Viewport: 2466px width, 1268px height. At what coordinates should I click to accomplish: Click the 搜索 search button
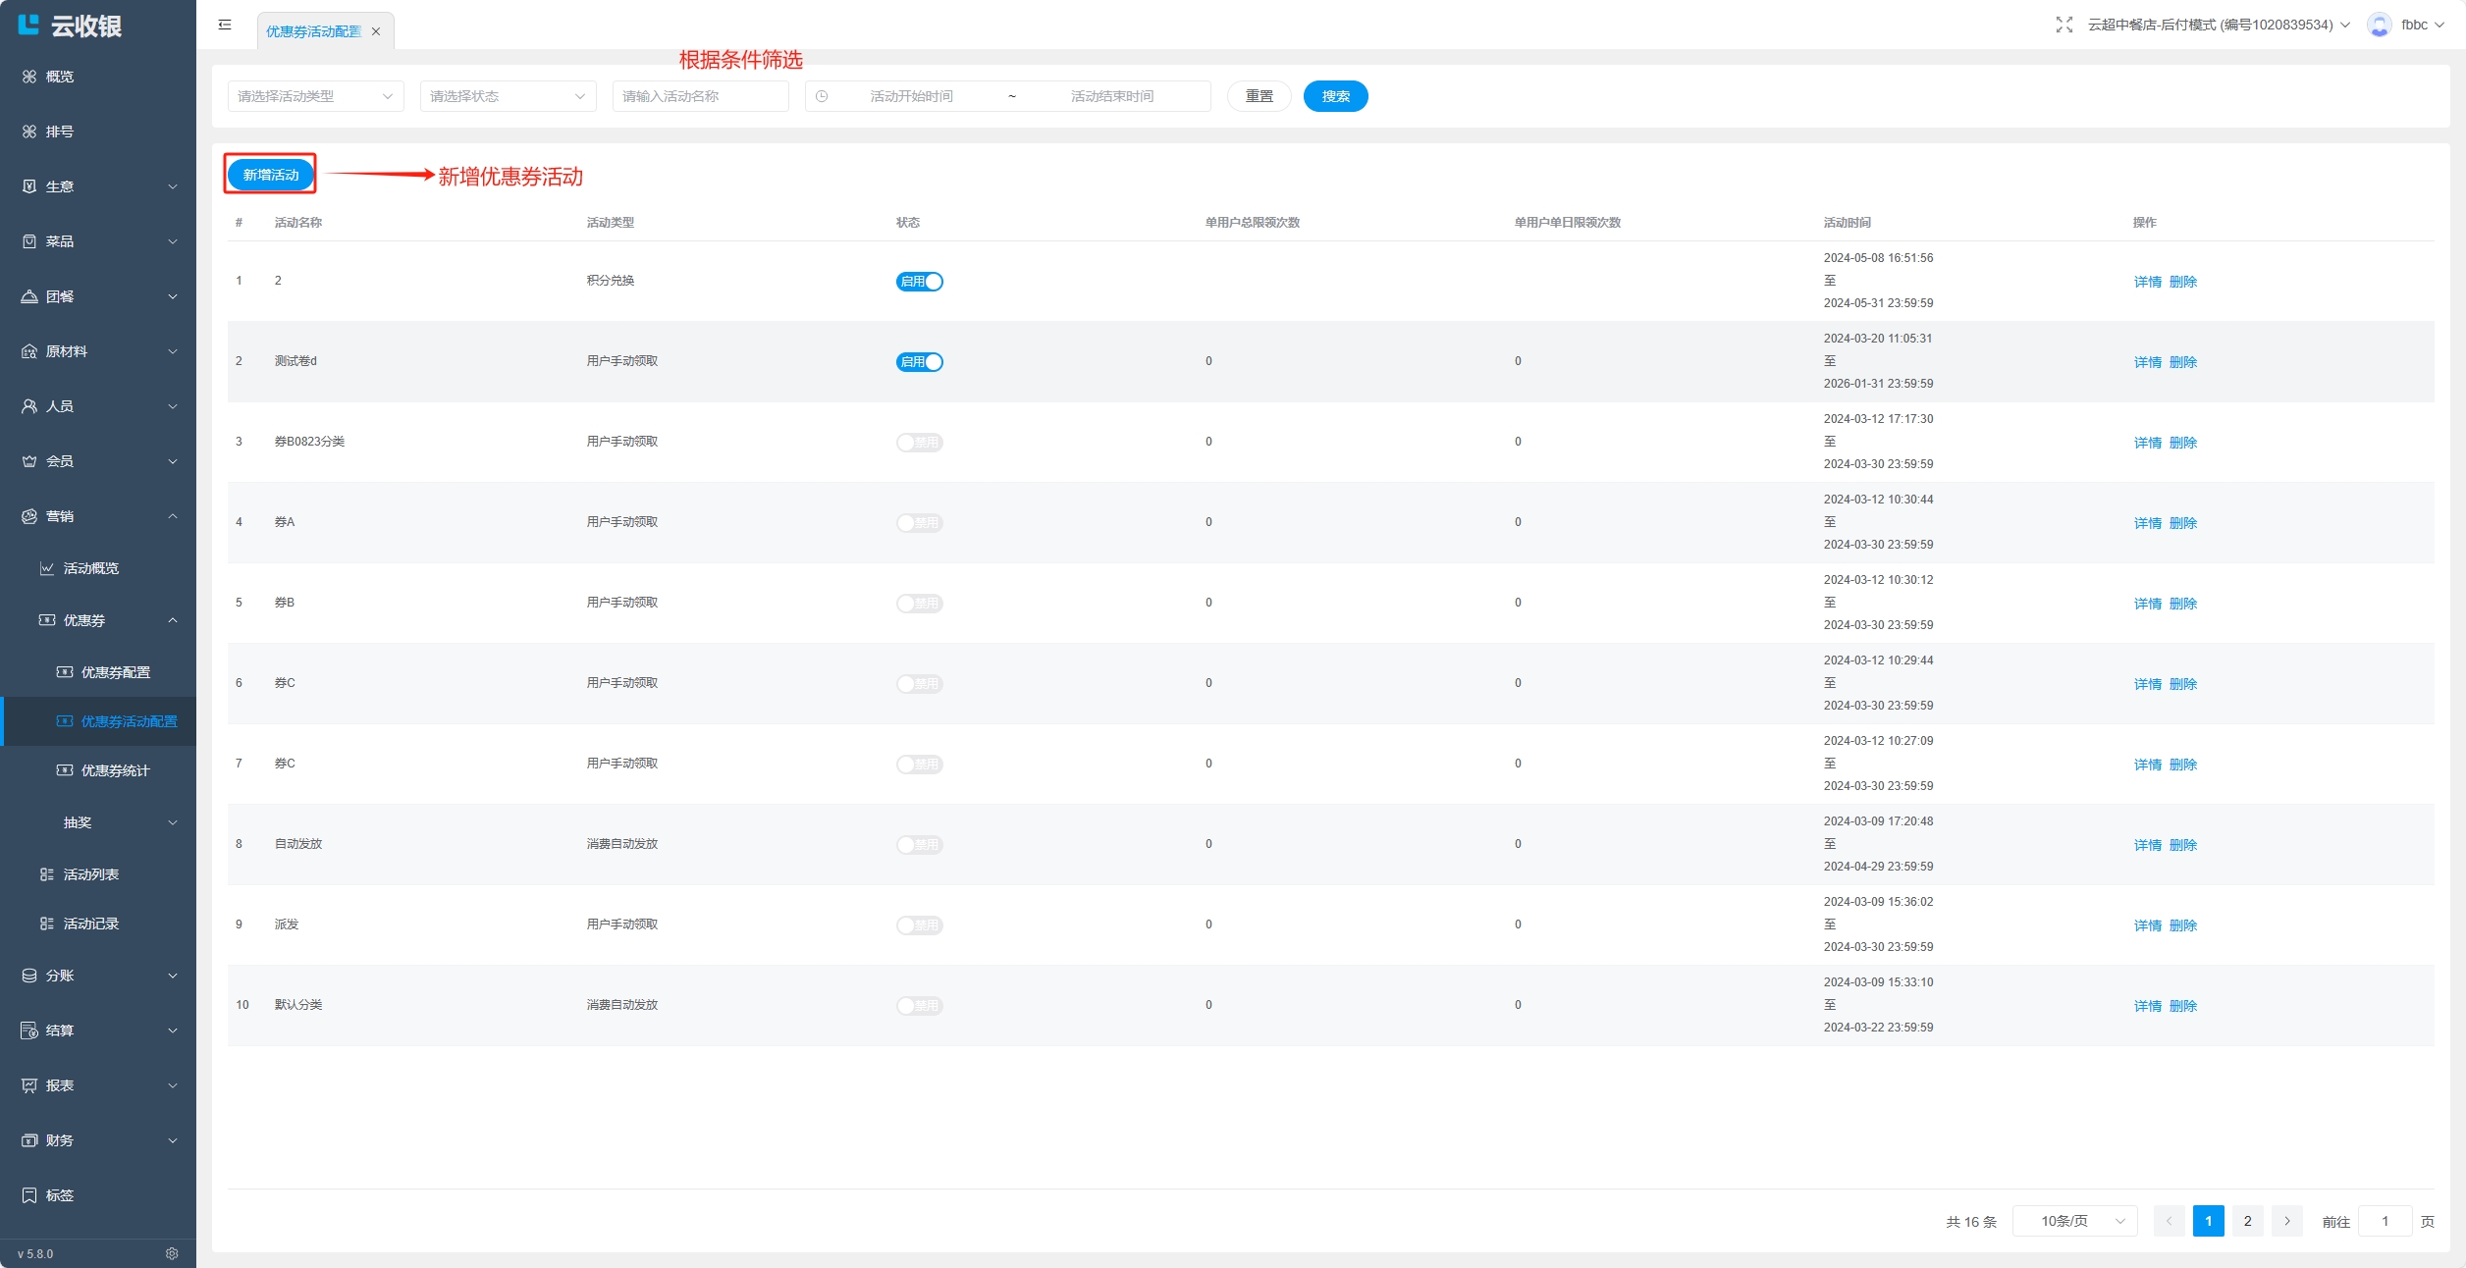[x=1335, y=96]
